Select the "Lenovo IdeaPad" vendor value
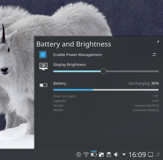163x160 pixels. (x=146, y=105)
